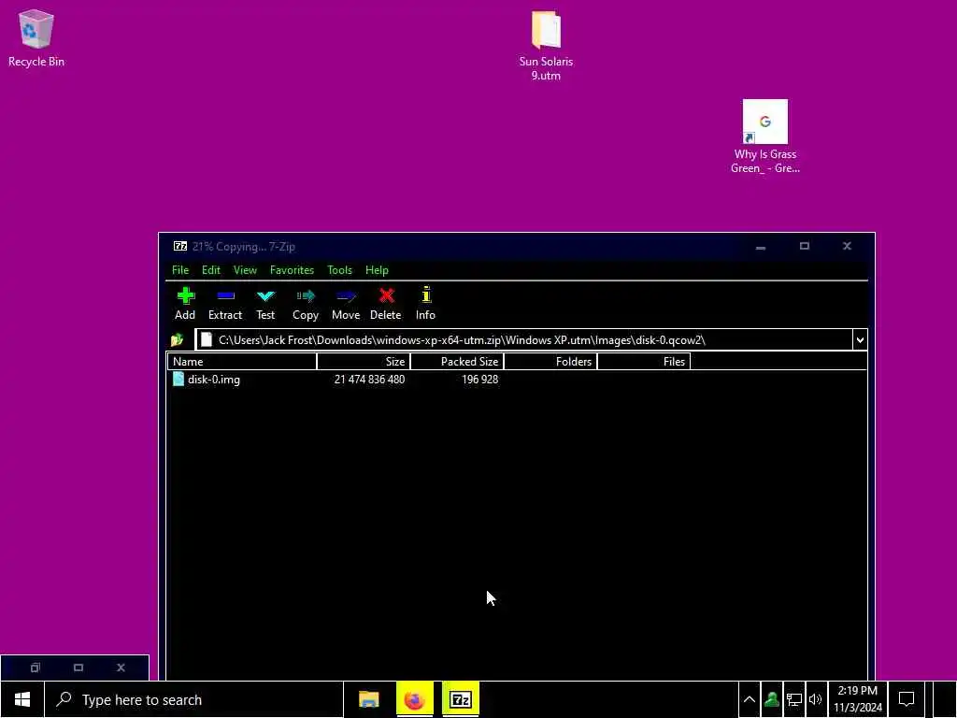
Task: Open the Favorites menu
Action: [292, 270]
